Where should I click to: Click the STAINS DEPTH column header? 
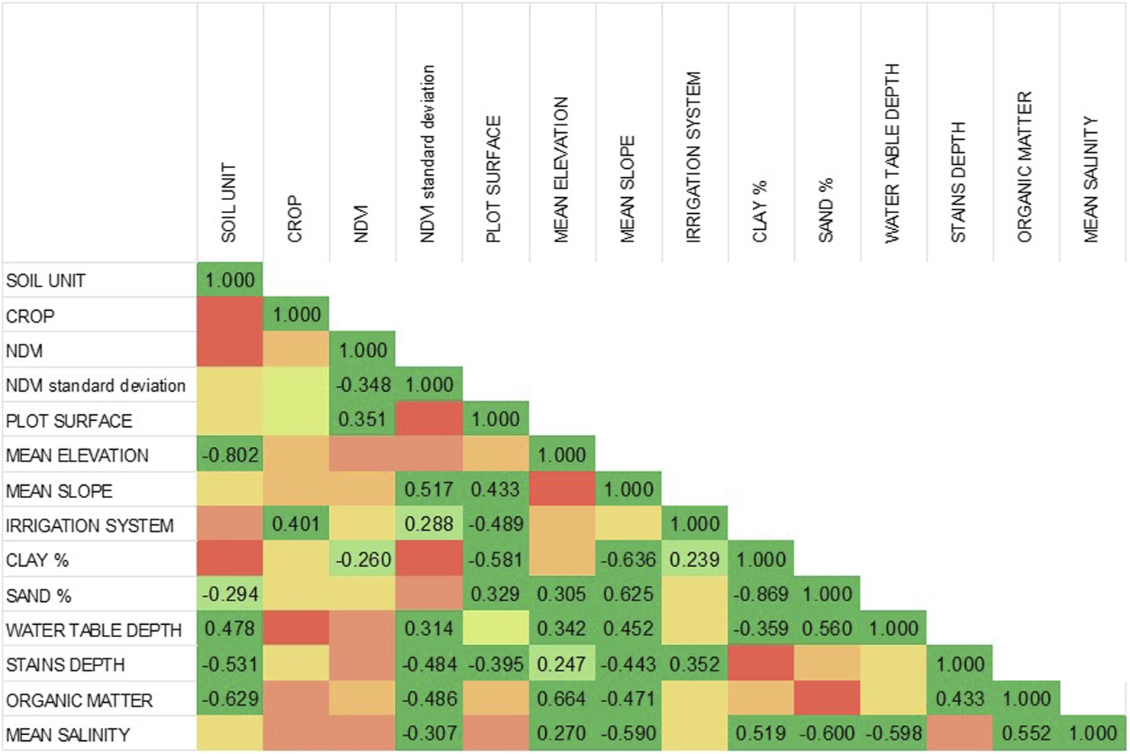pyautogui.click(x=959, y=183)
